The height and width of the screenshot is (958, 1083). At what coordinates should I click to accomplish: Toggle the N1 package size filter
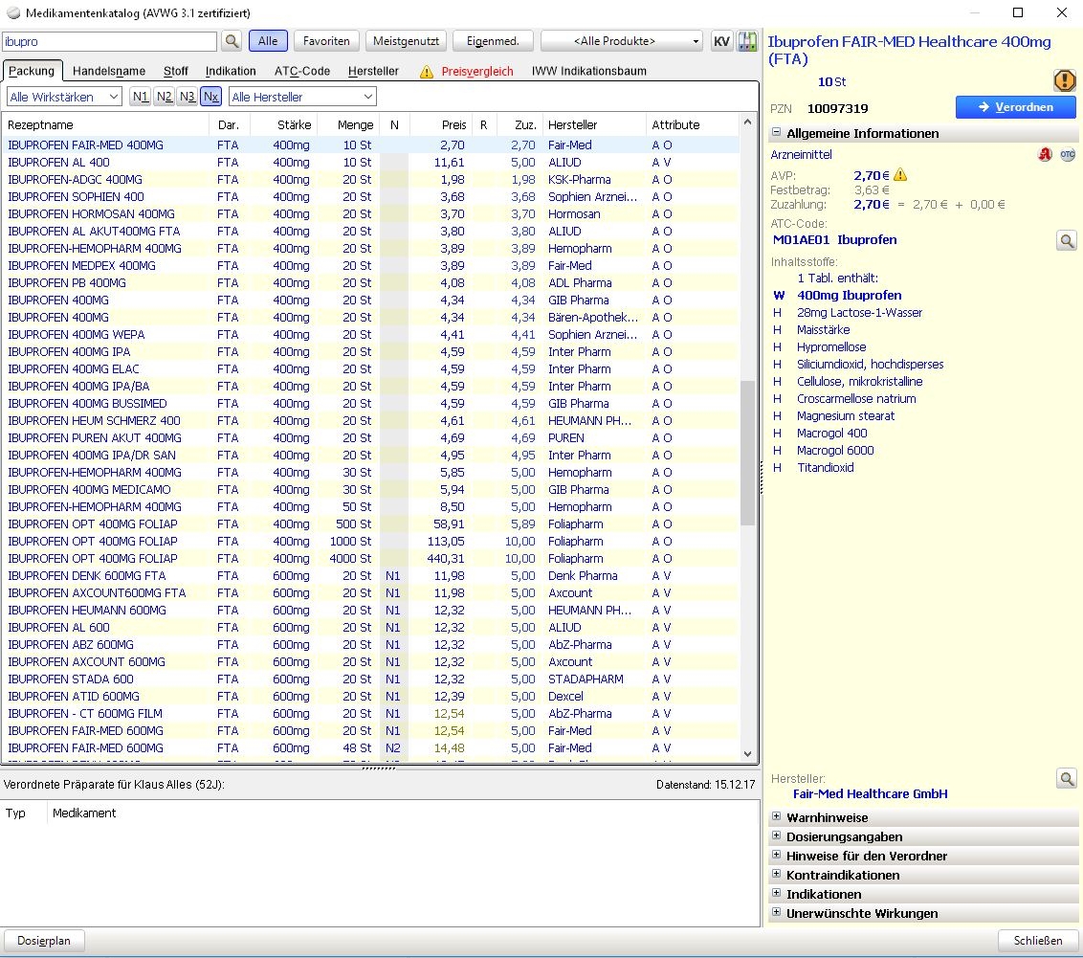click(x=141, y=97)
